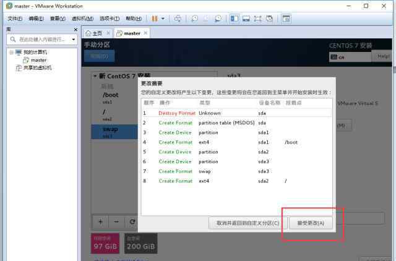Open the library search dropdown arrow
The image size is (396, 261).
pos(74,40)
